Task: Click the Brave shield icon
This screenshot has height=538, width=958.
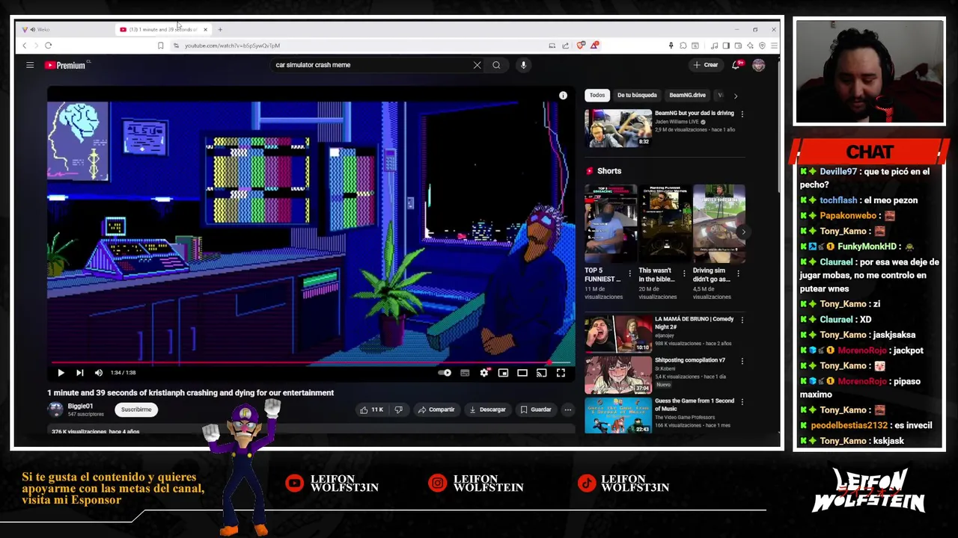Action: click(581, 46)
